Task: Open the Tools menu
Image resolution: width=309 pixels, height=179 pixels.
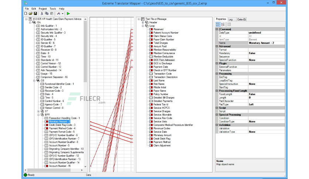Action: click(52, 9)
